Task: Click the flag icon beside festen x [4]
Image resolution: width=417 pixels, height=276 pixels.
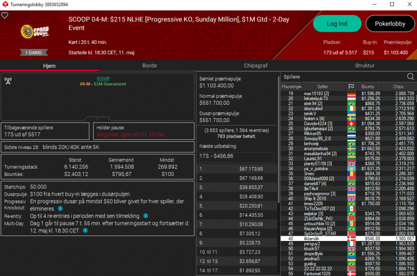Action: point(351,118)
